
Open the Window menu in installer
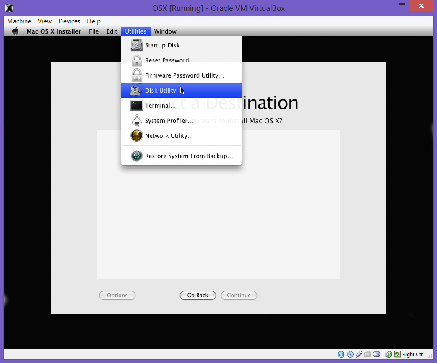165,31
